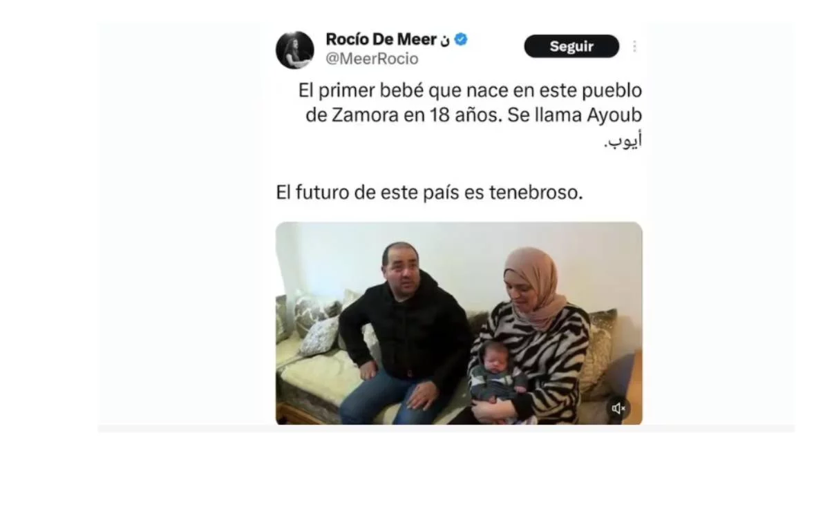Viewport: 832px width, 520px height.
Task: Follow the account with the Seguir button
Action: [x=571, y=46]
